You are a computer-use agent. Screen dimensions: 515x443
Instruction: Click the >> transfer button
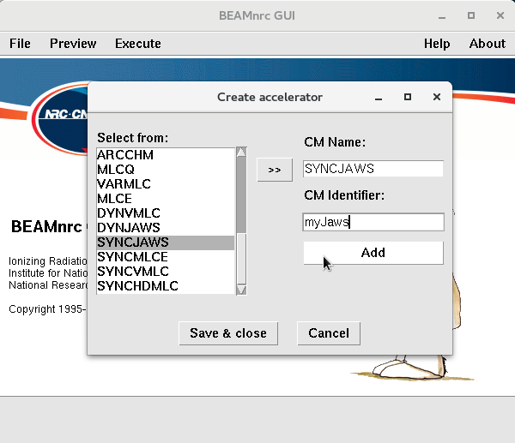pyautogui.click(x=275, y=170)
